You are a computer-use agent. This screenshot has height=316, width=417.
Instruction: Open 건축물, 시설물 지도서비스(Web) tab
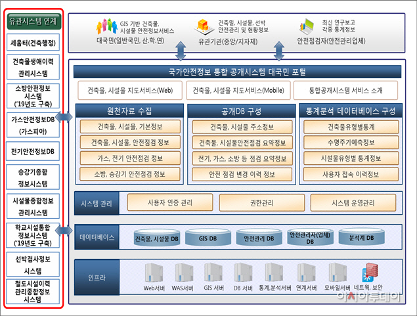click(x=130, y=91)
